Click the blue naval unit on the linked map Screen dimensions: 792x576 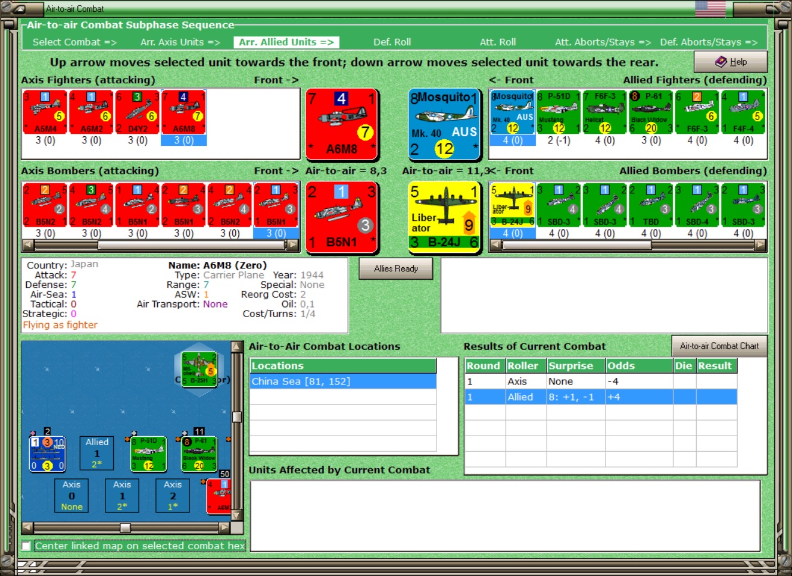[47, 453]
